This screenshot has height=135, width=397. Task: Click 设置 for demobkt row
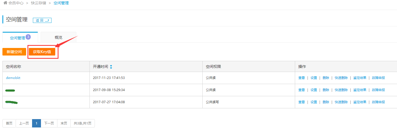(314, 78)
